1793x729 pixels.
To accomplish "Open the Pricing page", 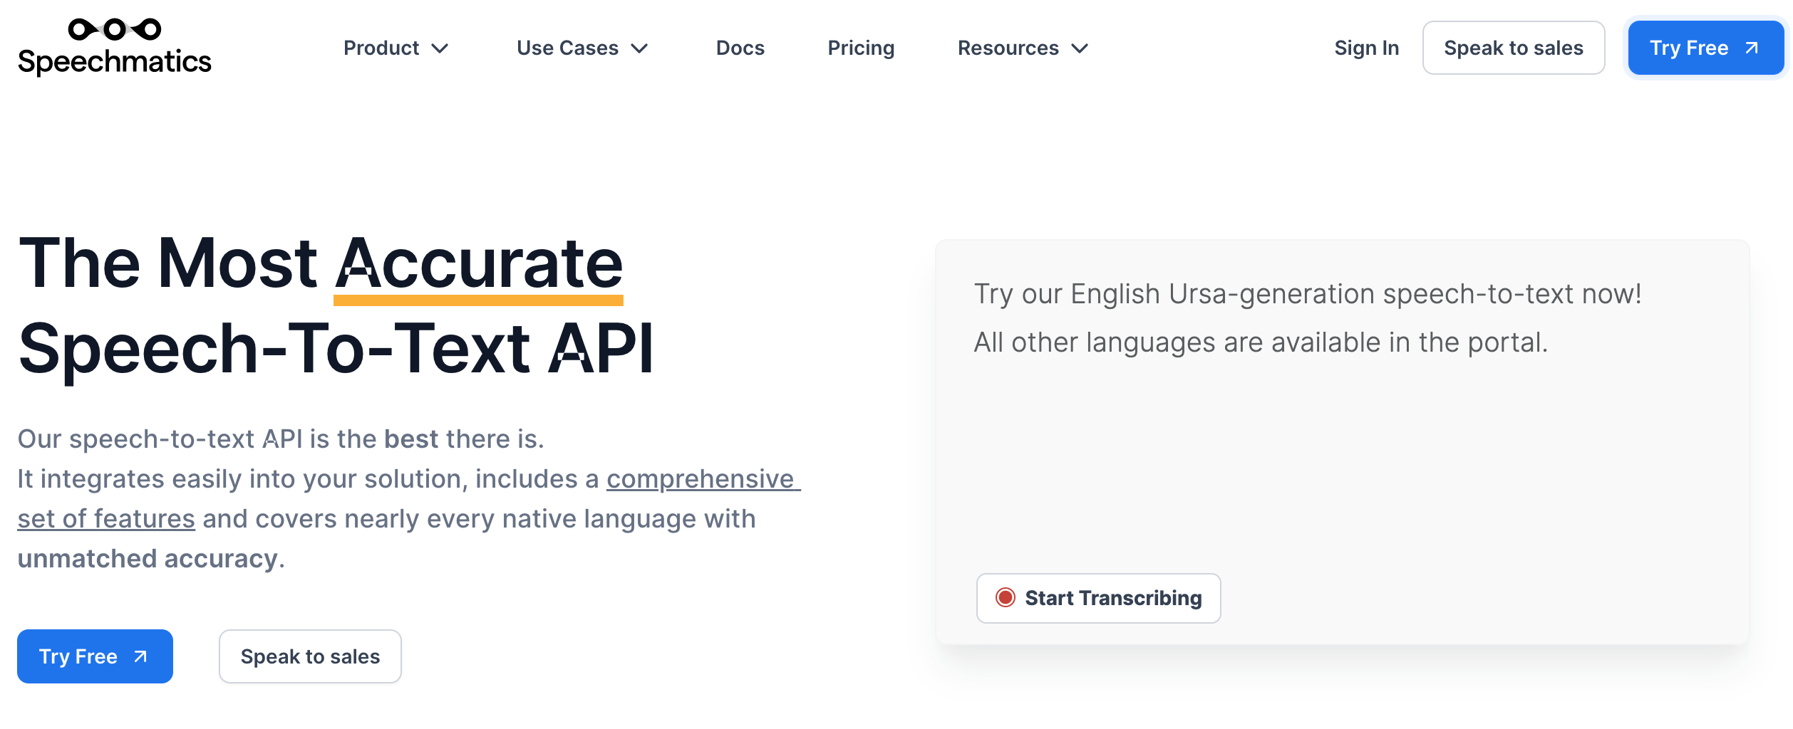I will click(861, 48).
